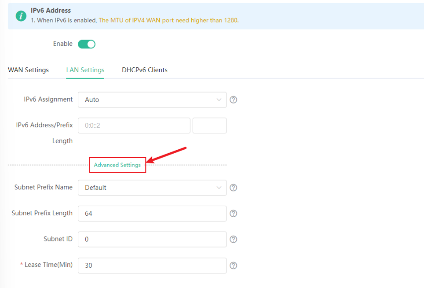Click the help icon beside Lease Time
The image size is (424, 288).
coord(234,266)
